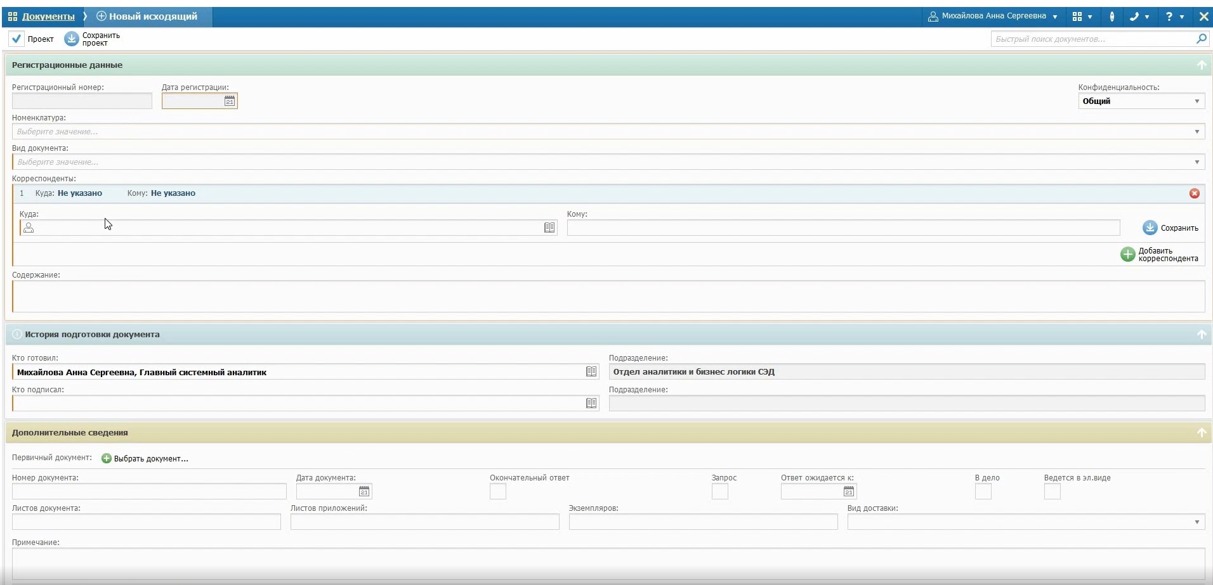
Task: Click Добавить корреспондента button
Action: pos(1160,254)
